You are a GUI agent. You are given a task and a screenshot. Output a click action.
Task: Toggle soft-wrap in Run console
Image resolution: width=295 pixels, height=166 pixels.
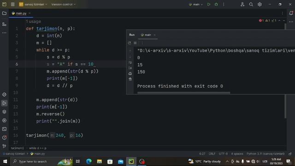click(x=130, y=62)
